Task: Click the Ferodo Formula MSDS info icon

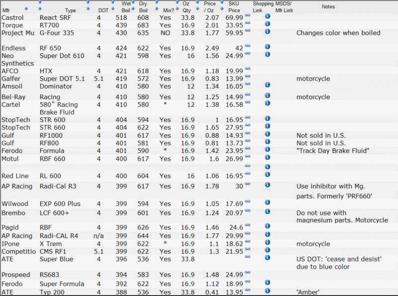Action: click(267, 149)
